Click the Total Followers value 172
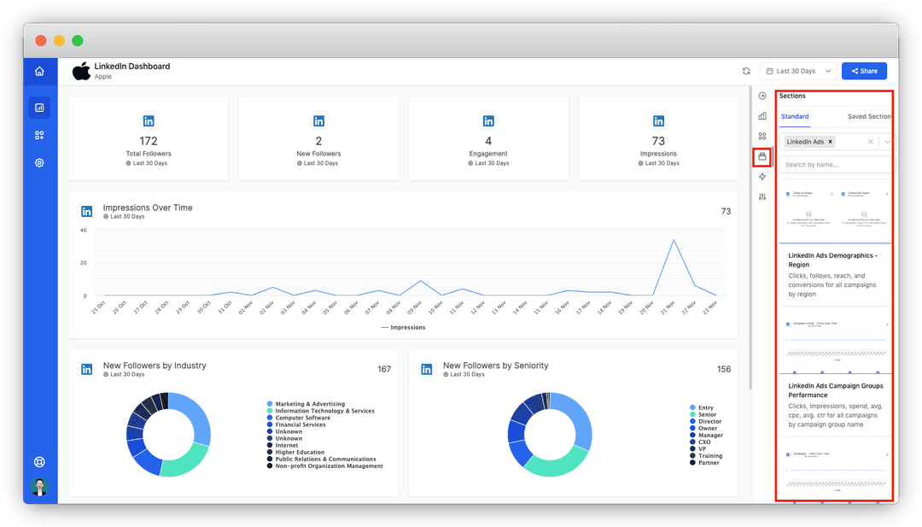 click(149, 141)
